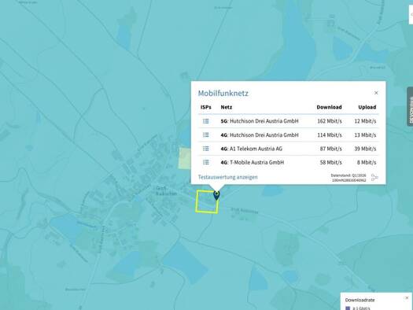Select the light green map grid cell

point(185,158)
